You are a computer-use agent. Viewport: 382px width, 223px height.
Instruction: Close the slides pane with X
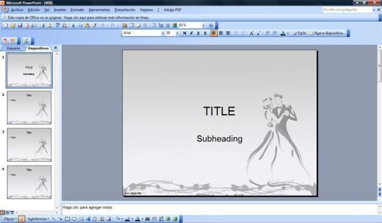(56, 48)
